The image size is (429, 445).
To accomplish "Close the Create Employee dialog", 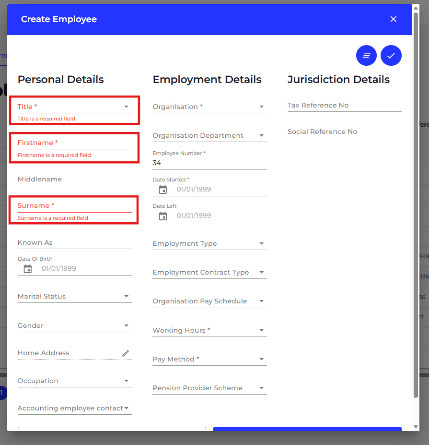I will point(393,19).
